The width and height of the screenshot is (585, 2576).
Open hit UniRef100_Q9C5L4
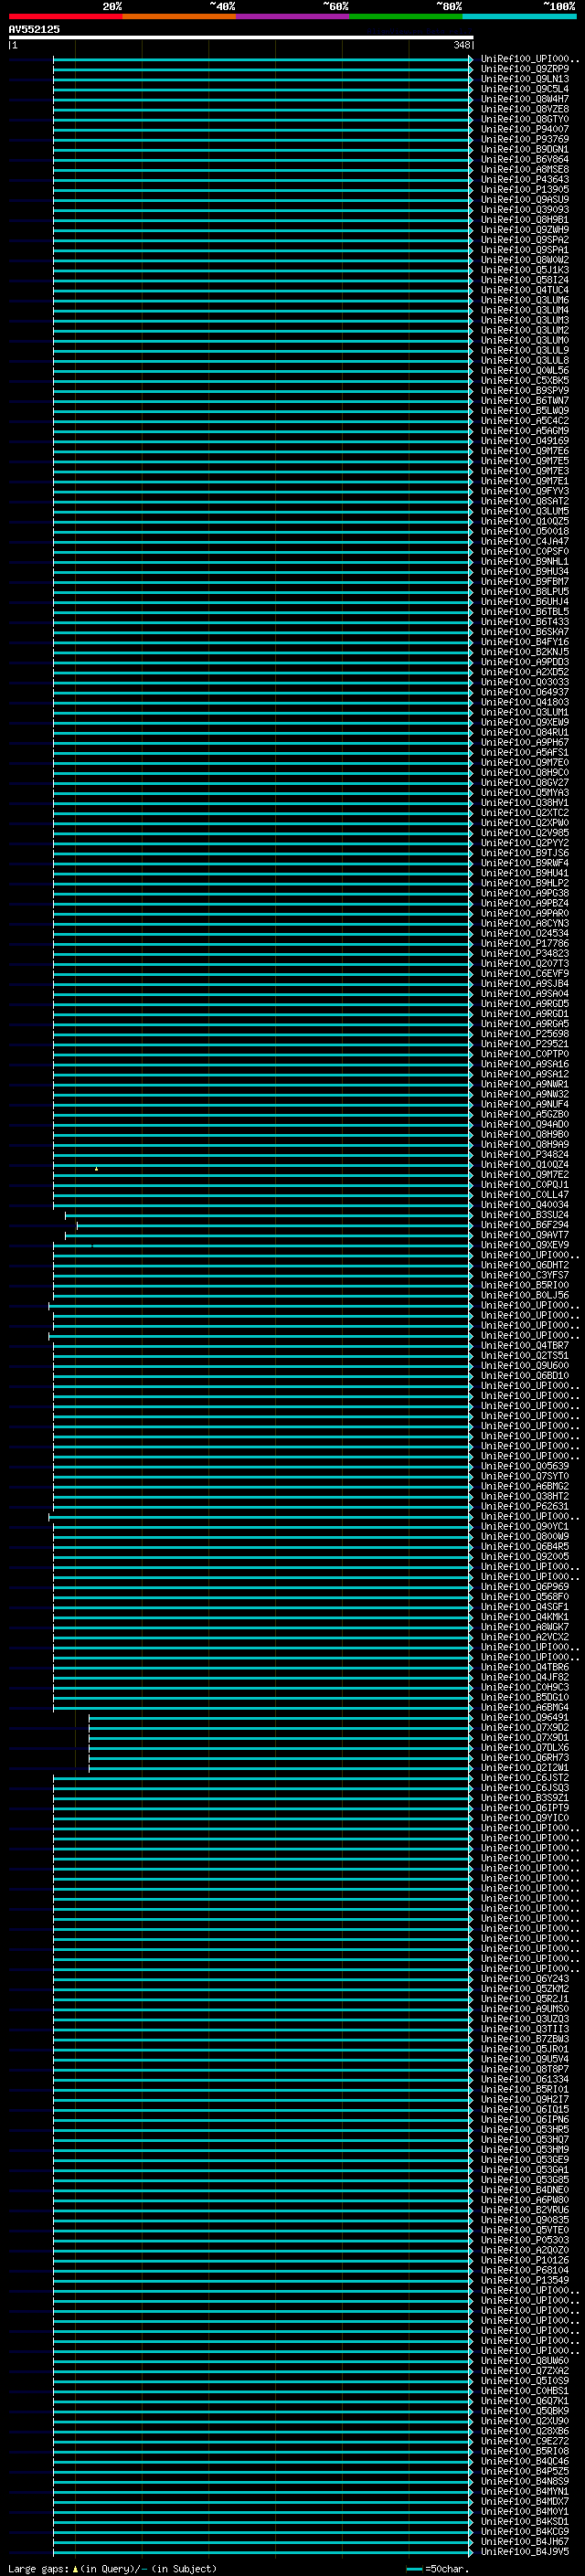(x=525, y=89)
